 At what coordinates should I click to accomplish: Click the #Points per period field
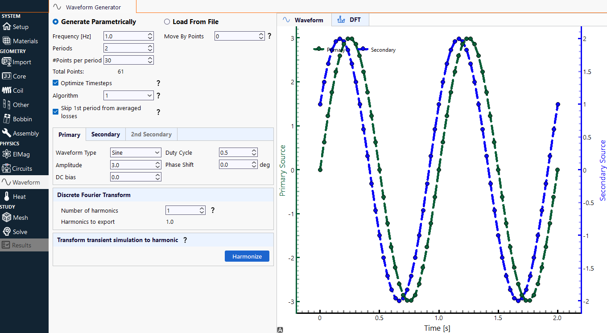(128, 60)
